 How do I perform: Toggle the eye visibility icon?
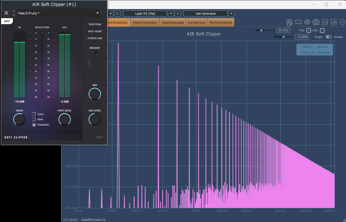point(307,22)
